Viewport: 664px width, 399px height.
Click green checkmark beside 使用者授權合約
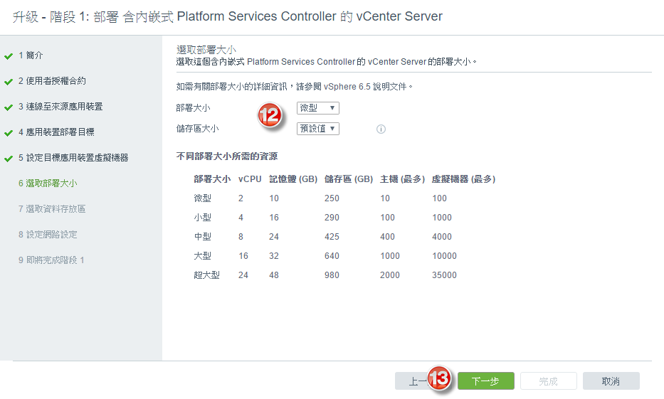pos(9,82)
